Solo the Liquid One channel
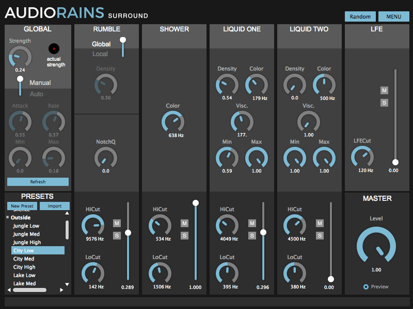413x309 pixels. click(x=252, y=235)
